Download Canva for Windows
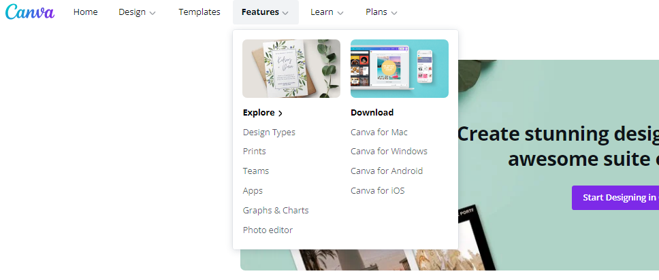This screenshot has height=280, width=659. pyautogui.click(x=389, y=151)
